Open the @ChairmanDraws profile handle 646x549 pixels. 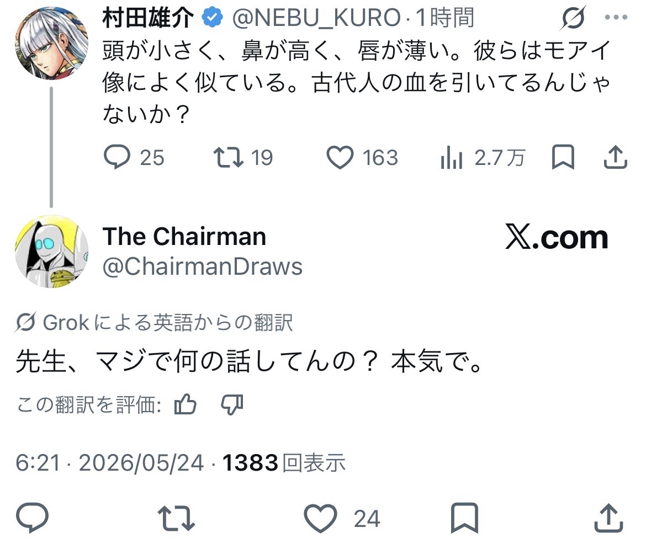[202, 266]
